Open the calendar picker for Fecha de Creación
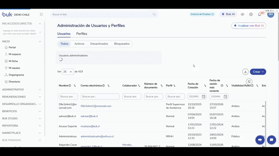 [204, 96]
